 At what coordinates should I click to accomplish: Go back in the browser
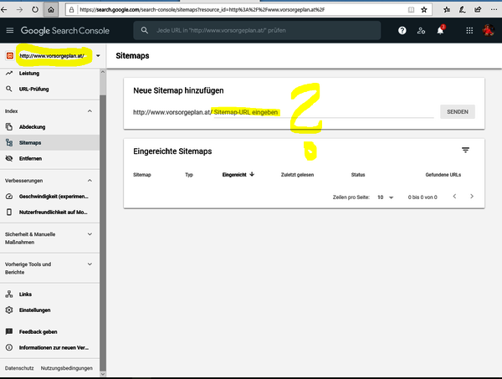(4, 9)
